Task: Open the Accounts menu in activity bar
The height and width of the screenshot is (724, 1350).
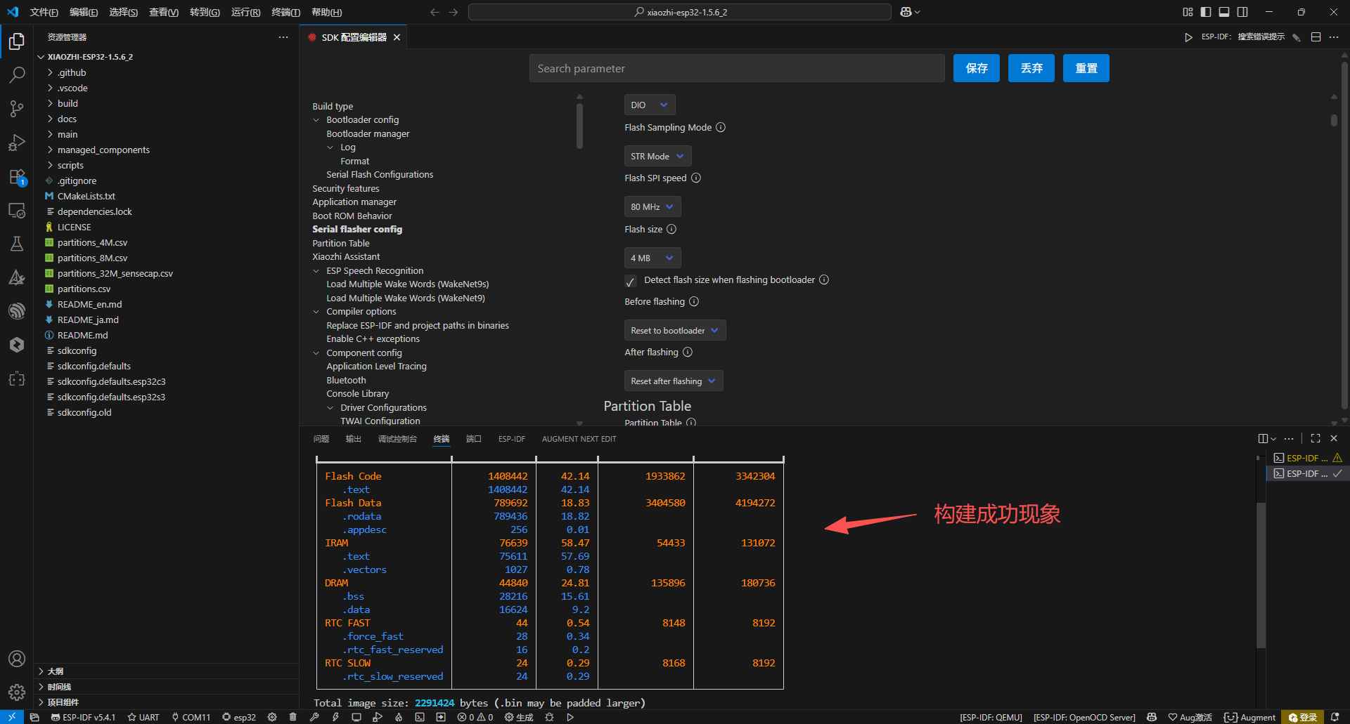Action: [x=17, y=659]
